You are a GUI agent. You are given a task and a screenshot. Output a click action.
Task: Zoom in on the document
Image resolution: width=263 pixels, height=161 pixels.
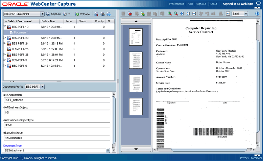click(x=170, y=13)
